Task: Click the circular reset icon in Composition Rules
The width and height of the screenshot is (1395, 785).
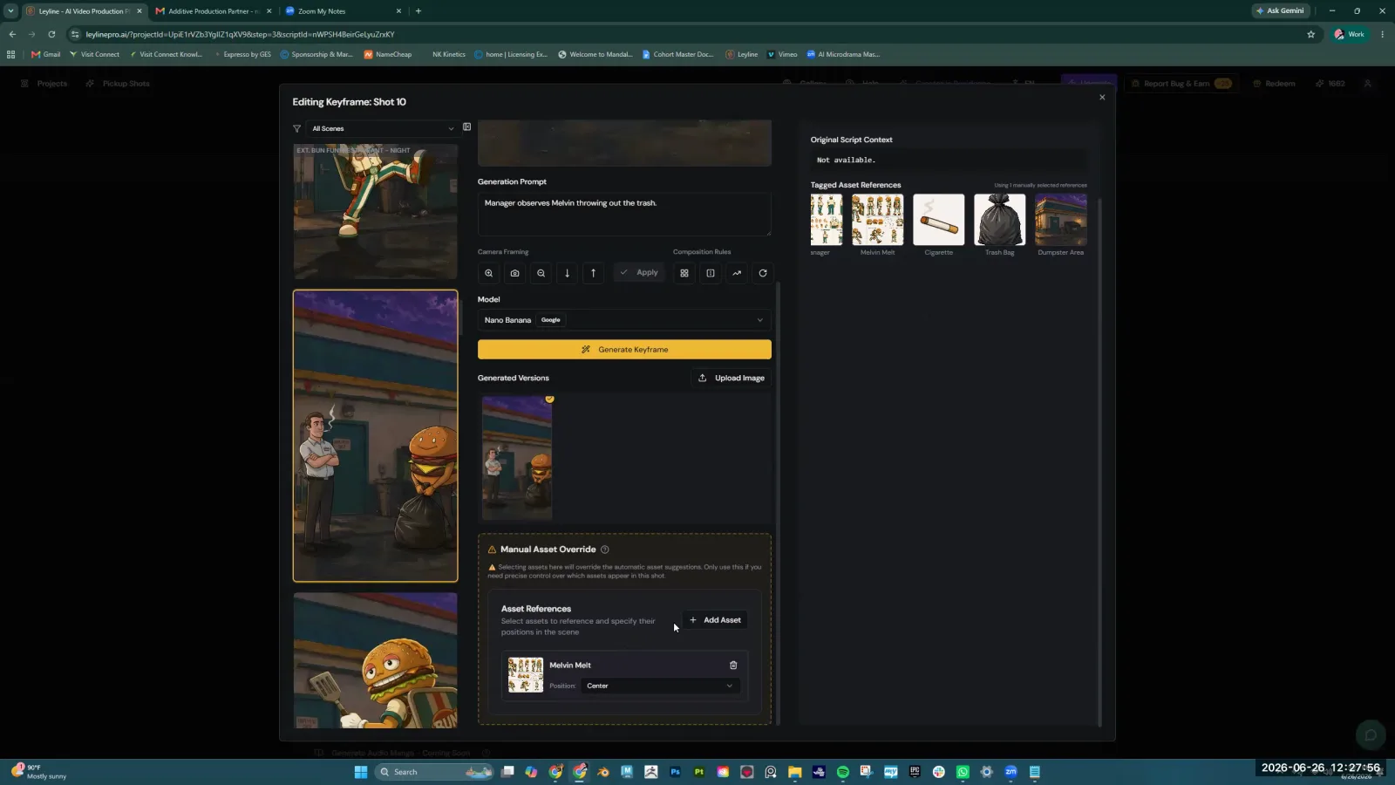Action: 763,273
